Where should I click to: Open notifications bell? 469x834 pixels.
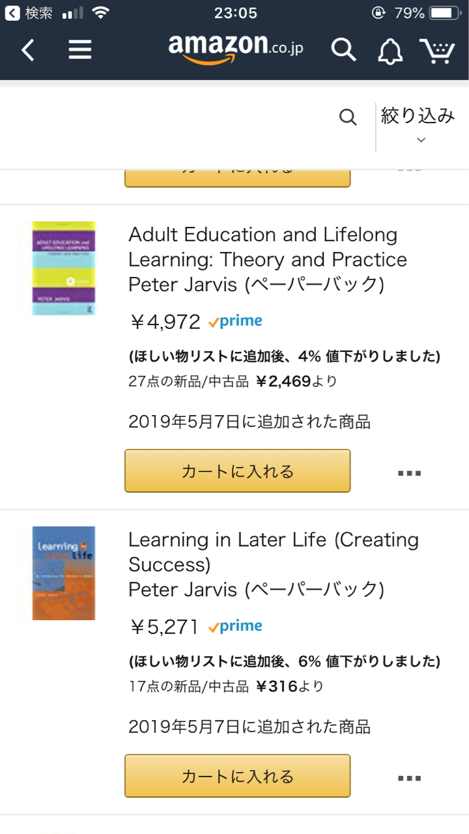[x=391, y=50]
